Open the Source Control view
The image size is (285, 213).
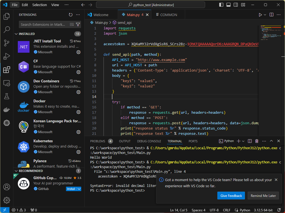click(7, 43)
